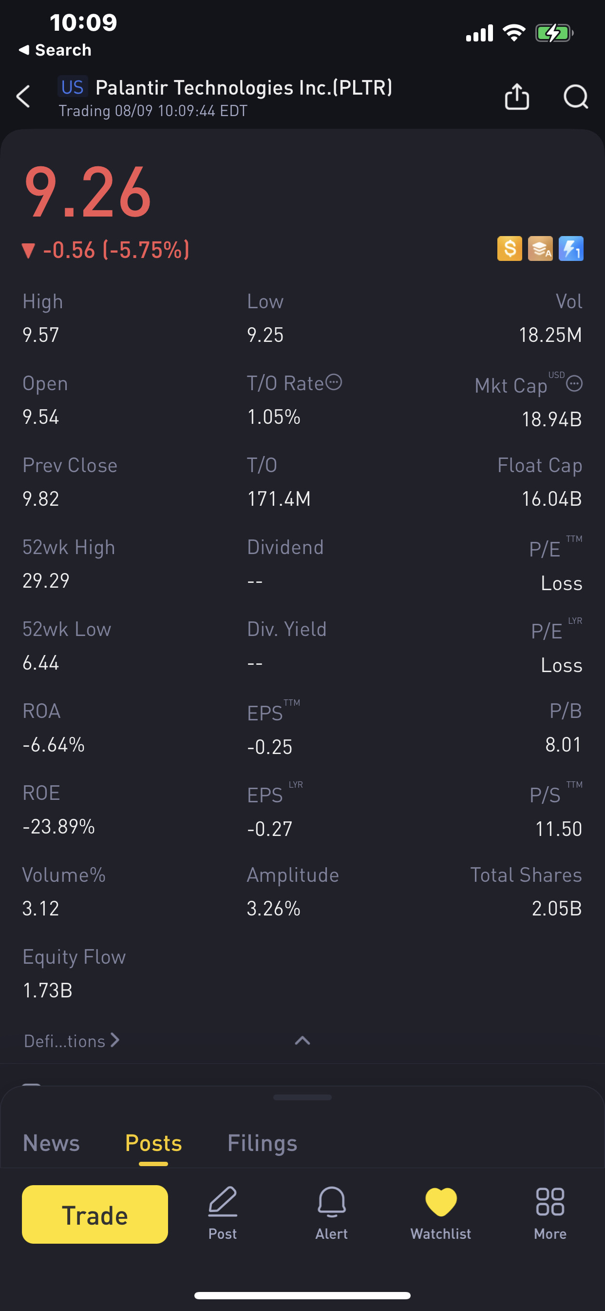Tap the search magnifier icon

(x=575, y=97)
